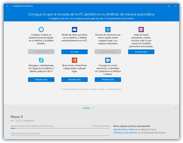Click Introducción button for OneNote

click(x=141, y=52)
